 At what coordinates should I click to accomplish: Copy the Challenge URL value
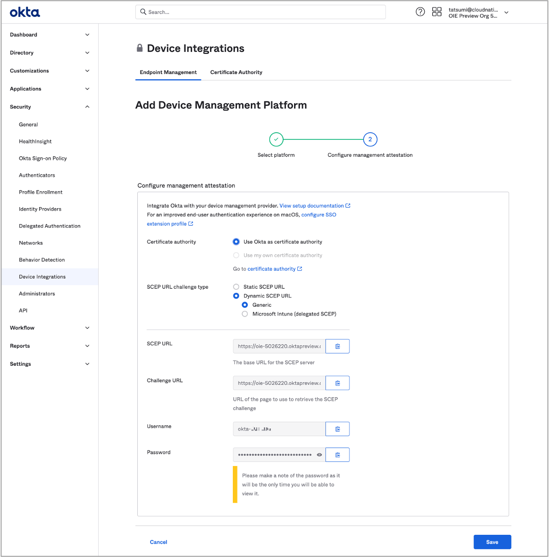tap(337, 383)
